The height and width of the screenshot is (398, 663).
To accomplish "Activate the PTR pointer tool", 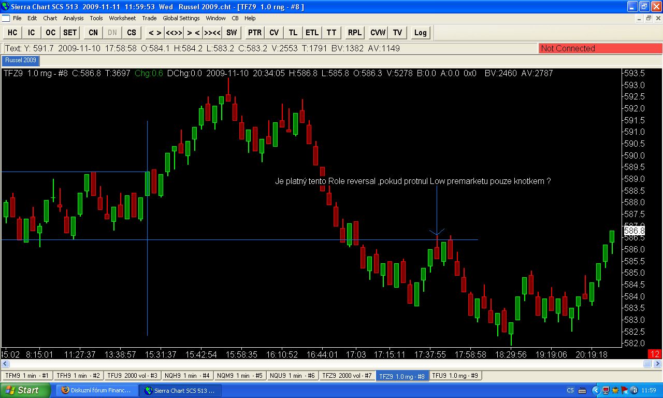I will coord(255,33).
